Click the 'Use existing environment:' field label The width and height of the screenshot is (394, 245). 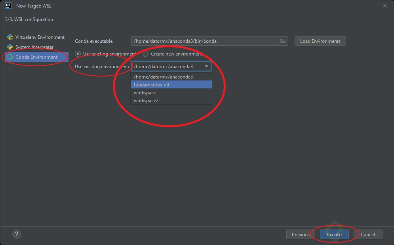tap(102, 67)
